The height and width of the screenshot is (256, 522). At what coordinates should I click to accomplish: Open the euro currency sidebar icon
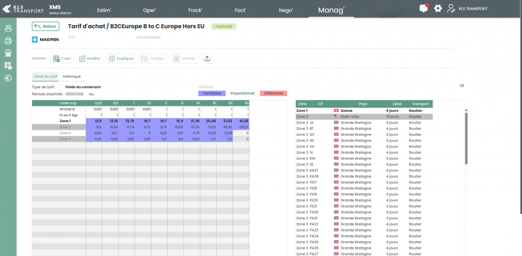[x=8, y=78]
